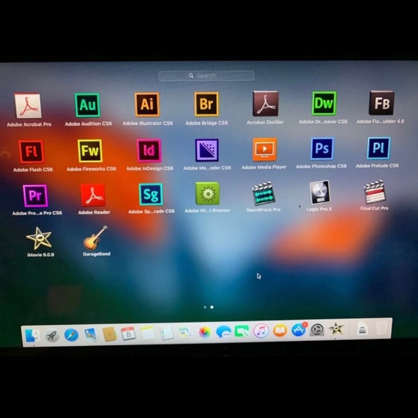Open the Acrobat Distiller app
Viewport: 418px width, 418px height.
pos(265,103)
